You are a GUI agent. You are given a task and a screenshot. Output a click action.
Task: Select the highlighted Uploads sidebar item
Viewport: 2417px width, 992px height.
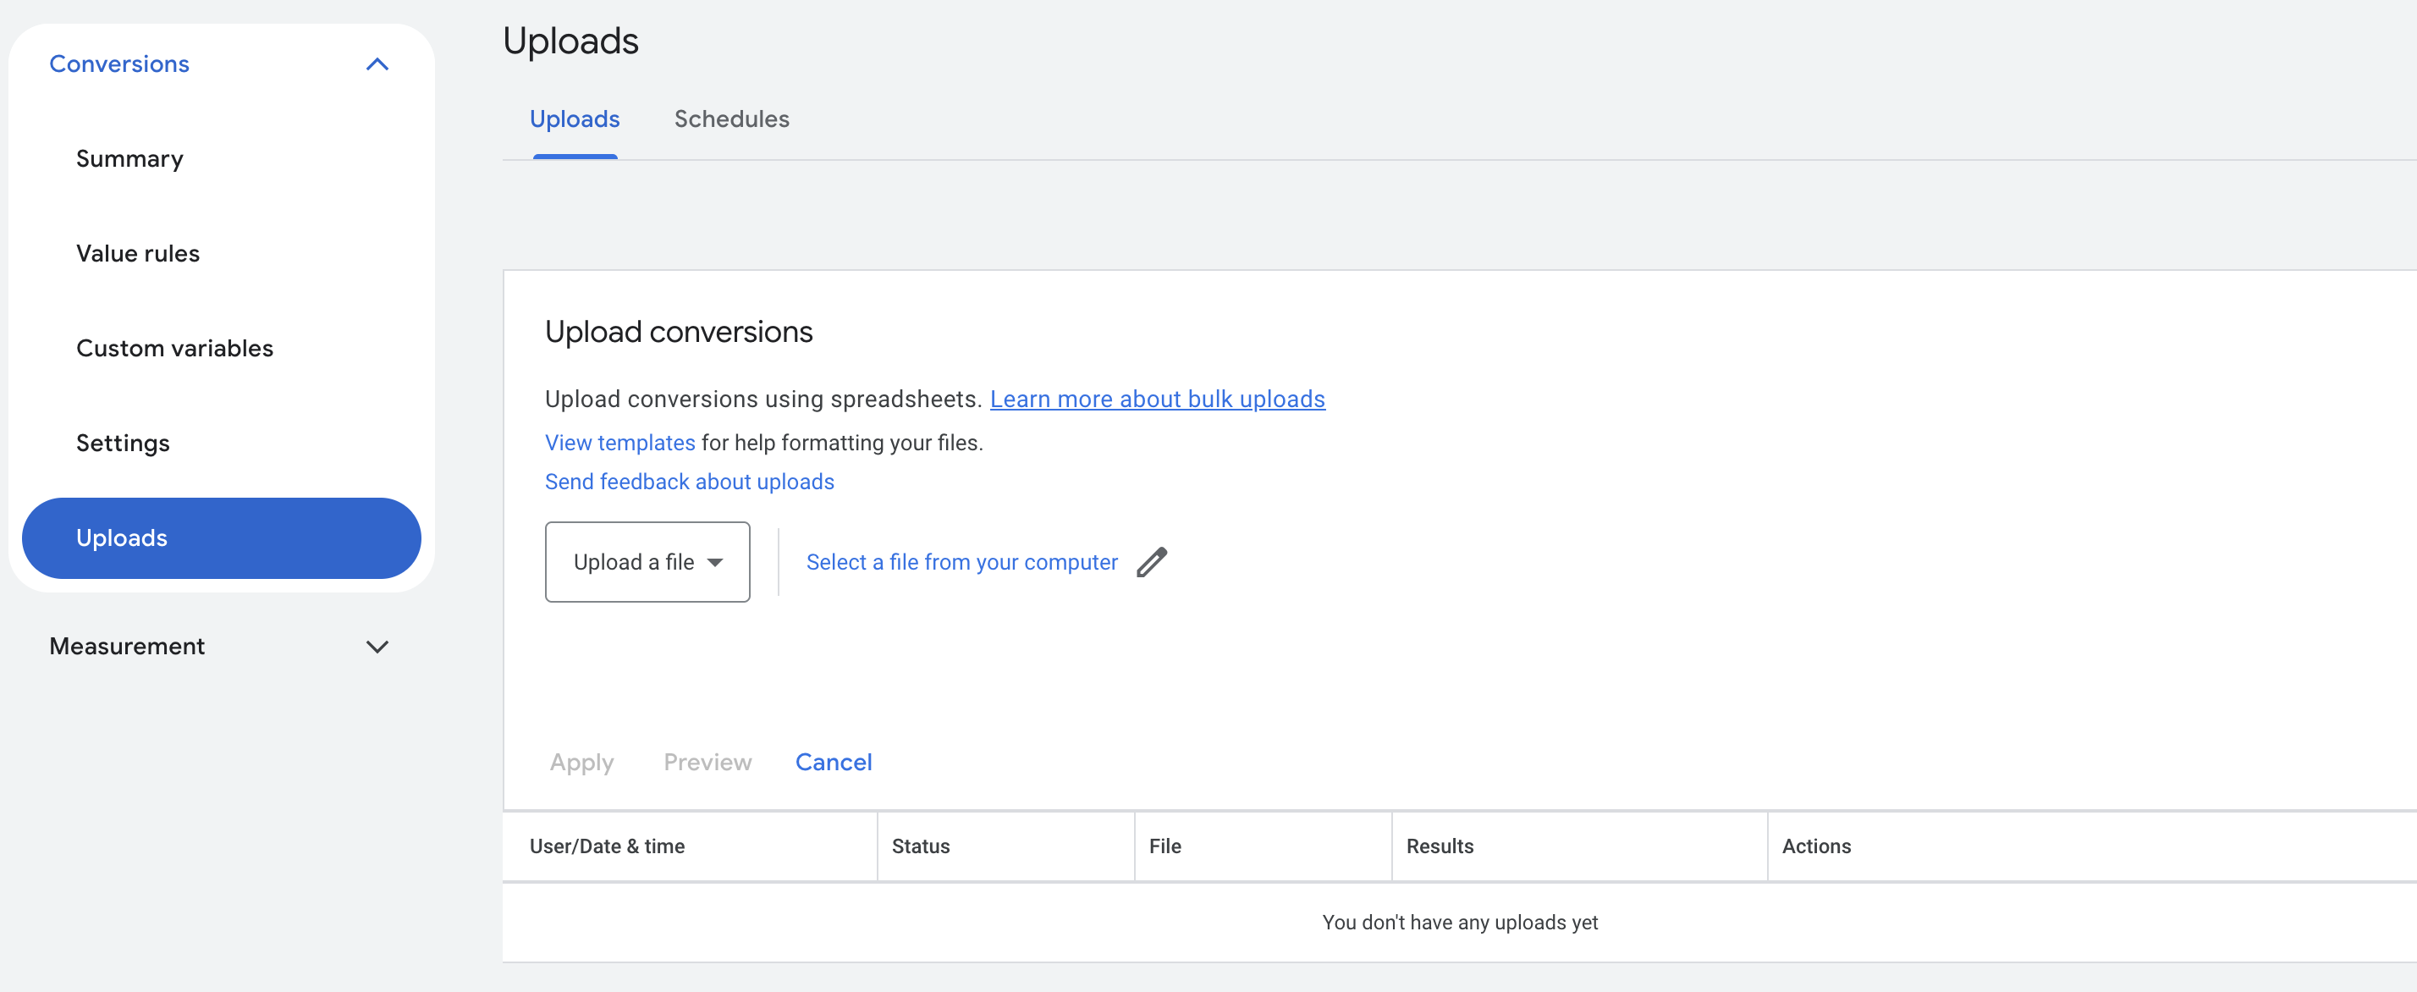[x=221, y=537]
